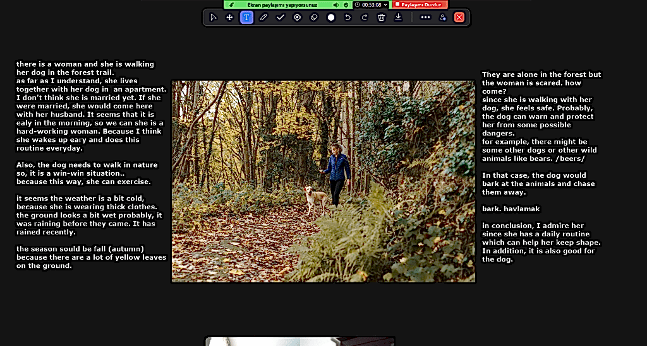Undo the last annotation
Screen dimensions: 647x346
(348, 18)
